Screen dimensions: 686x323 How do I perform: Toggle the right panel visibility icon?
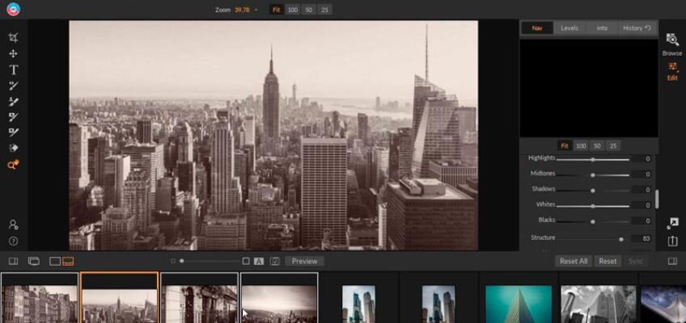coord(672,261)
